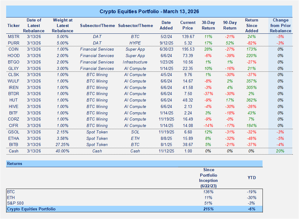Click the PURR ticker cell
The height and width of the screenshot is (219, 299).
13,43
